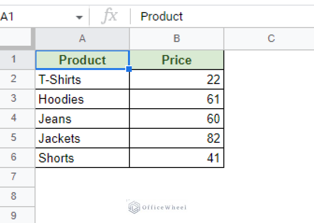Click the select-all corner box
314x223 pixels.
tap(17, 39)
